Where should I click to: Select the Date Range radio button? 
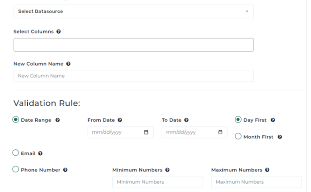16,120
